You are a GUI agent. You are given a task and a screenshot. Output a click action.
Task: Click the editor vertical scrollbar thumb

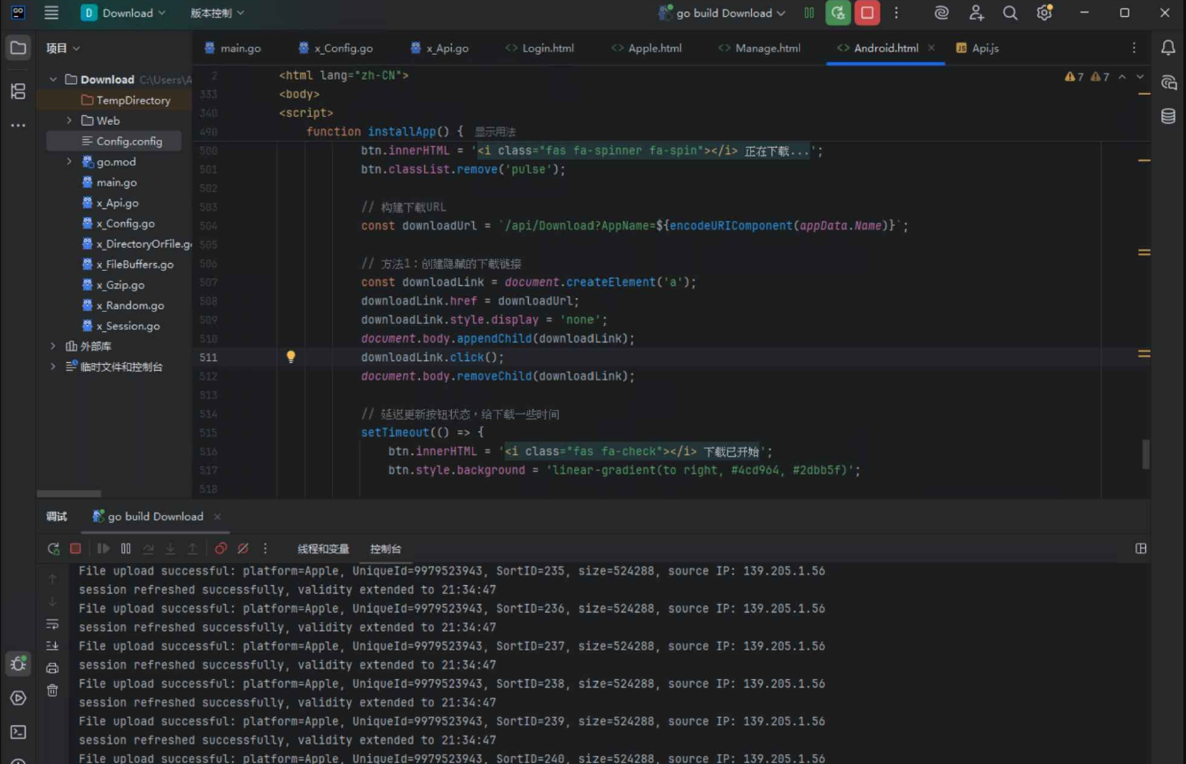tap(1145, 453)
